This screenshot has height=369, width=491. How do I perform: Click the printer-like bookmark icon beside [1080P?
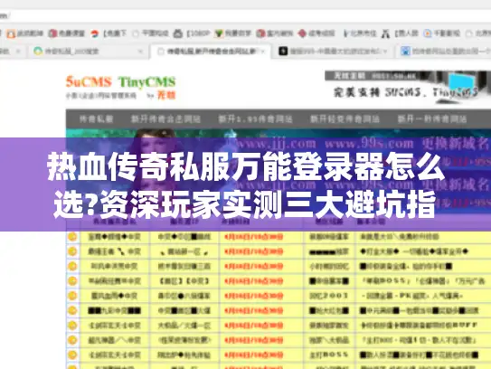178,33
